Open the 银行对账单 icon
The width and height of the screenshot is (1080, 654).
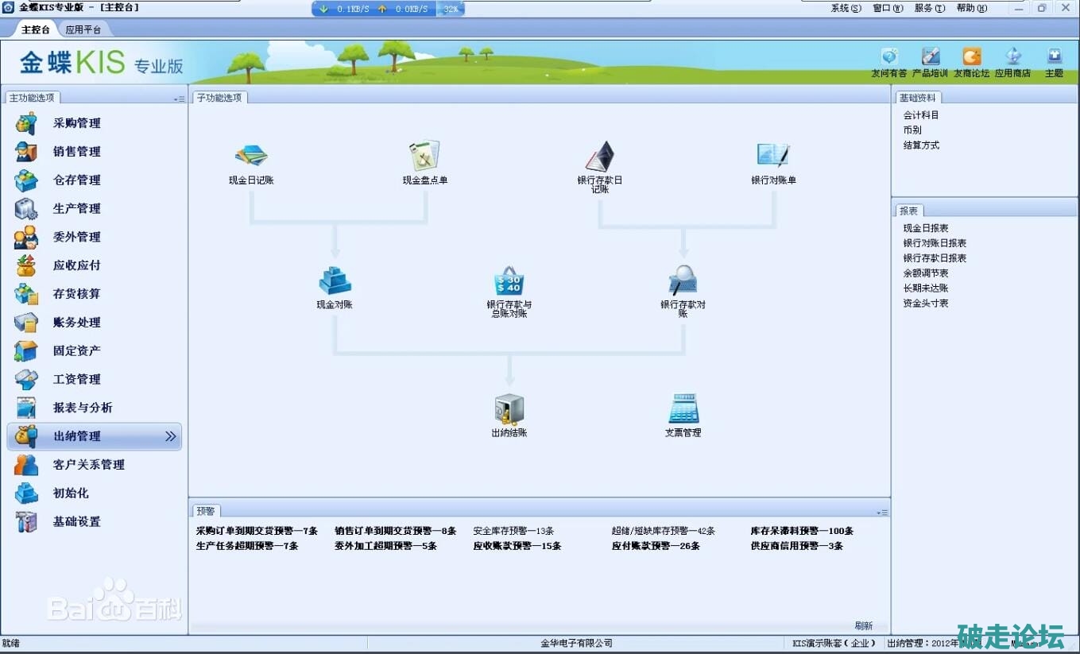[773, 156]
